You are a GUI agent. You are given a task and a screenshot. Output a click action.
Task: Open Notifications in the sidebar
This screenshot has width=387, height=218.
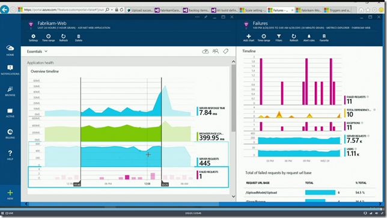(x=10, y=70)
